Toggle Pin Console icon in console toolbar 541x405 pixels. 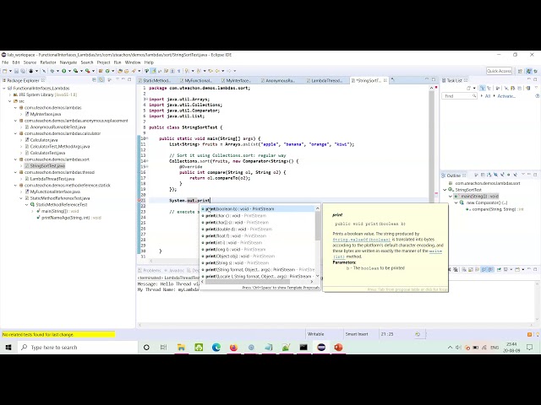click(499, 269)
